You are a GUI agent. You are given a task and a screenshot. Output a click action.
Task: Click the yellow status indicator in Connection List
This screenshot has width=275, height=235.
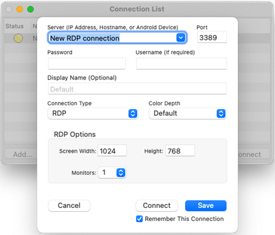click(18, 38)
